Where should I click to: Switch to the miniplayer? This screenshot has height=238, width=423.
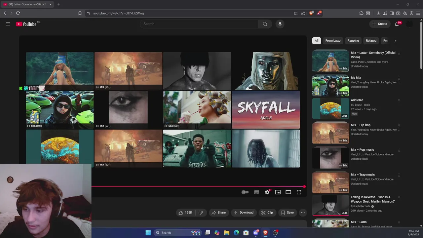(278, 192)
